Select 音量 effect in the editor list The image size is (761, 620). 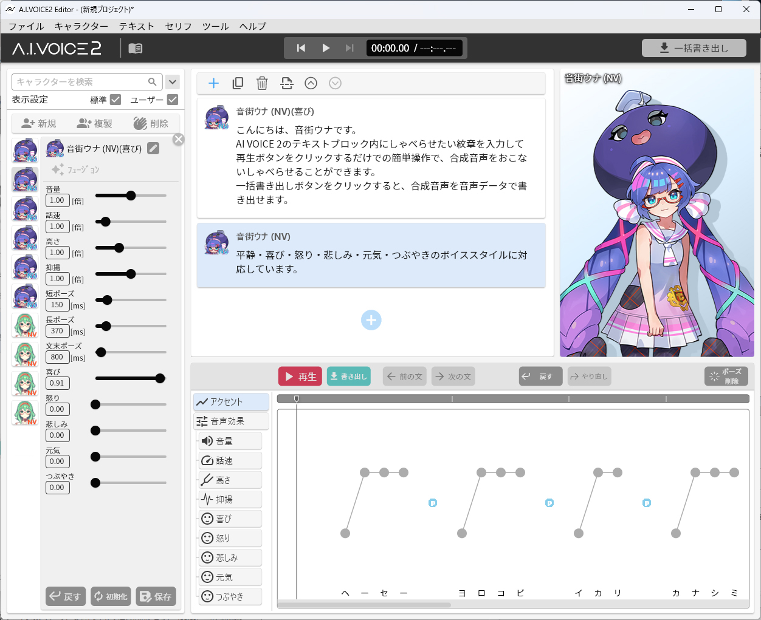(x=230, y=441)
